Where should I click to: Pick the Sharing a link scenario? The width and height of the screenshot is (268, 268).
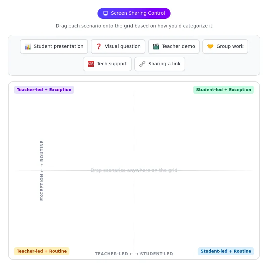point(160,64)
